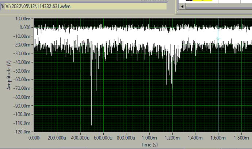Viewport: 252px width, 149px height.
Task: Select the 1.800m time scale value
Action: (241, 138)
